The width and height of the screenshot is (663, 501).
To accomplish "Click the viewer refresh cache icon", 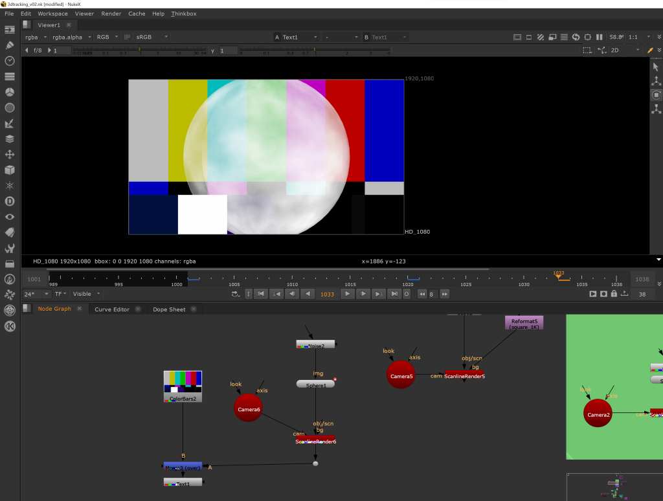I will [576, 37].
